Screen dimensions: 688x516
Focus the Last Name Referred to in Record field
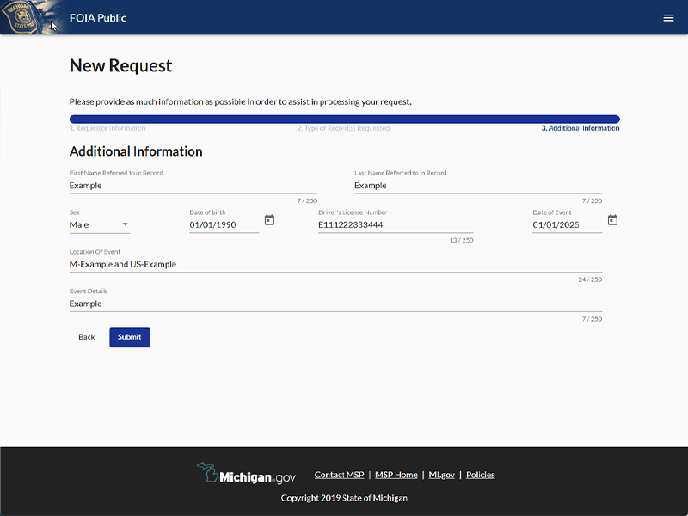tap(478, 186)
